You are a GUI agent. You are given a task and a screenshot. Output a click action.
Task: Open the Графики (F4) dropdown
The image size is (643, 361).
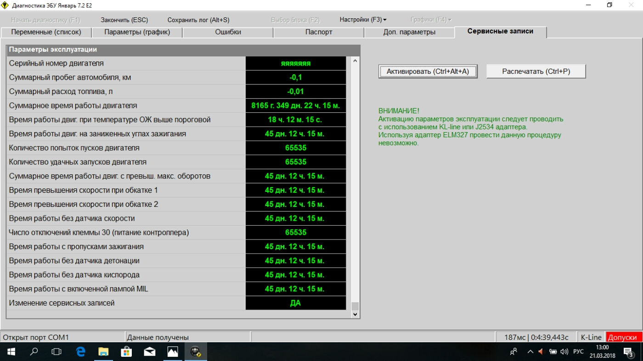[x=431, y=20]
